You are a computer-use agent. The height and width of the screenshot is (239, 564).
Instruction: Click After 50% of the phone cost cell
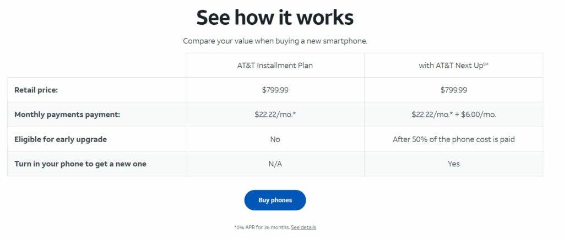pos(454,139)
